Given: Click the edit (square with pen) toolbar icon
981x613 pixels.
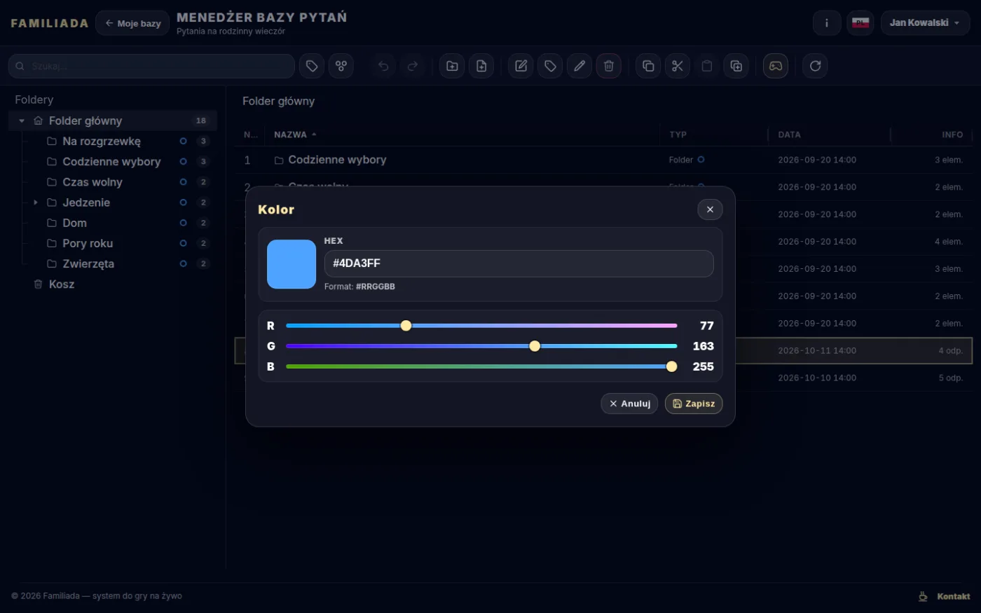Looking at the screenshot, I should tap(521, 66).
